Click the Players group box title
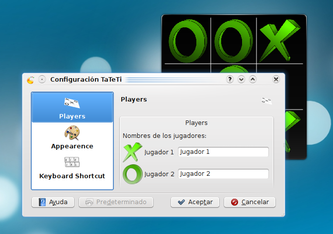333x234 pixels. click(x=196, y=123)
